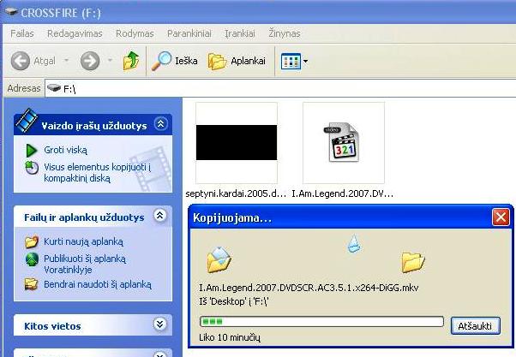Click Bendrai naudoti šį aplanką link
This screenshot has height=357, width=516.
[97, 284]
